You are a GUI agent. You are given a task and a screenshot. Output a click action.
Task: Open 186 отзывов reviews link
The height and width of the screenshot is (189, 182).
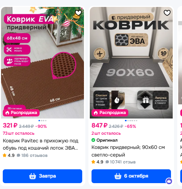32,155
